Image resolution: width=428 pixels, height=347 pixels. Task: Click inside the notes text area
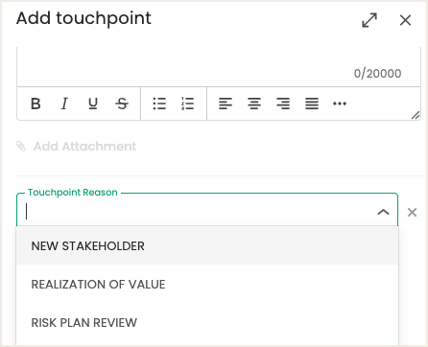[x=219, y=66]
